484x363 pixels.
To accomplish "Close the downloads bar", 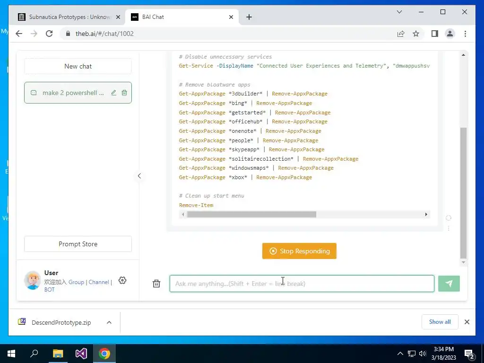I will coord(467,322).
